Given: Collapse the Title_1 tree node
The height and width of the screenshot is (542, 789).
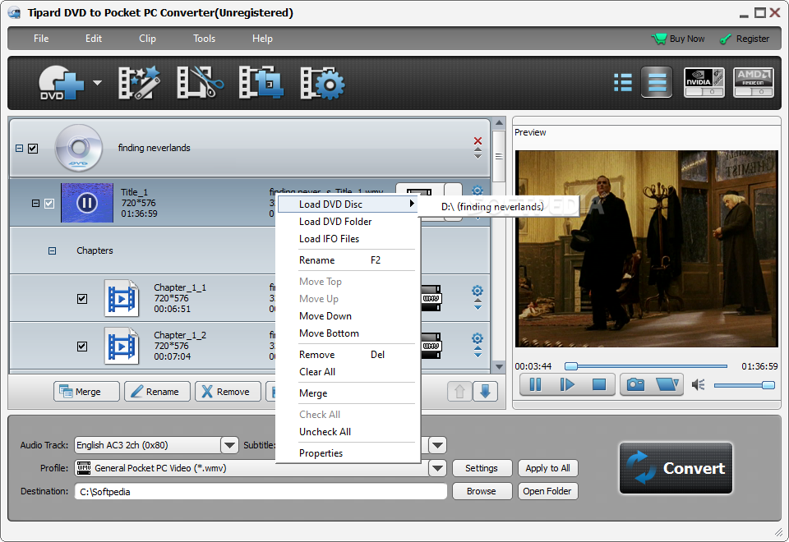Looking at the screenshot, I should (35, 204).
